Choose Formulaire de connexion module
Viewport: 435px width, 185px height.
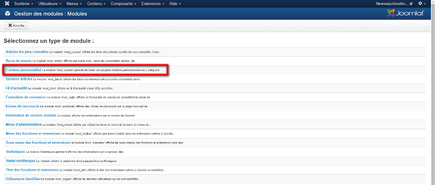click(26, 97)
